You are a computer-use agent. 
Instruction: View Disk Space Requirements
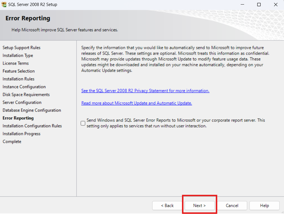point(26,94)
